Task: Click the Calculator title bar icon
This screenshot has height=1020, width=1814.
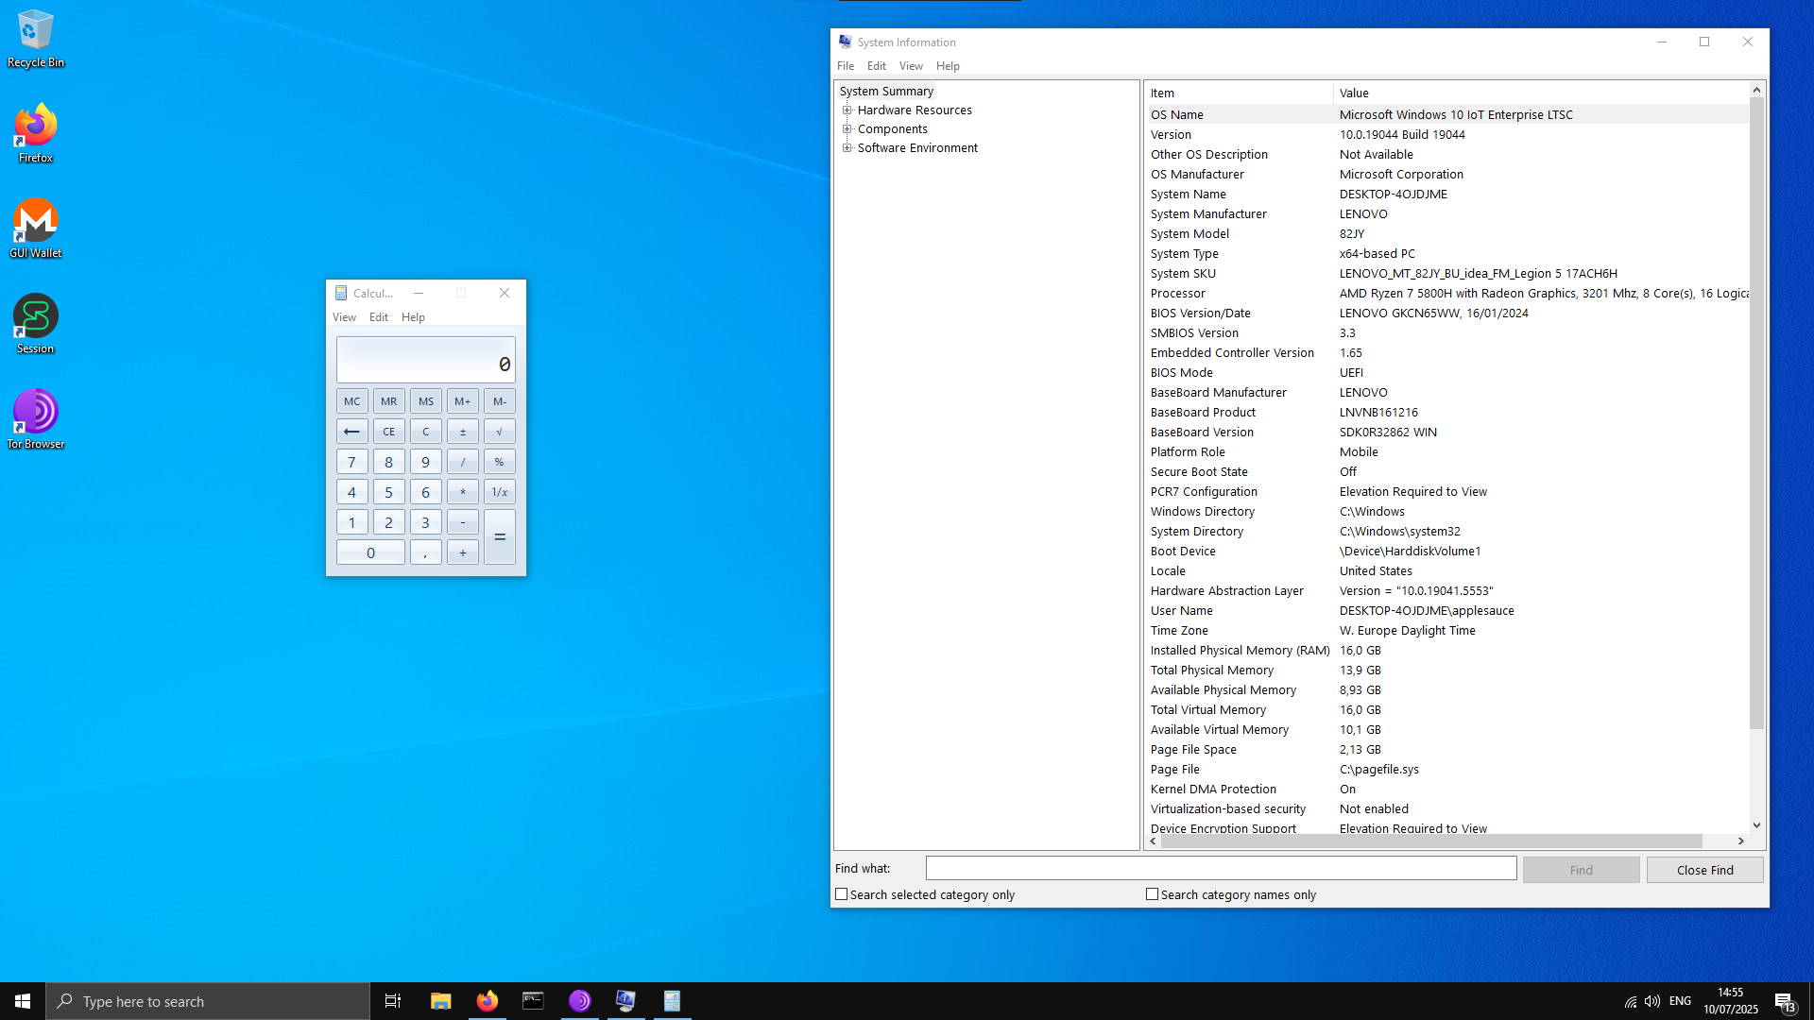Action: [341, 293]
